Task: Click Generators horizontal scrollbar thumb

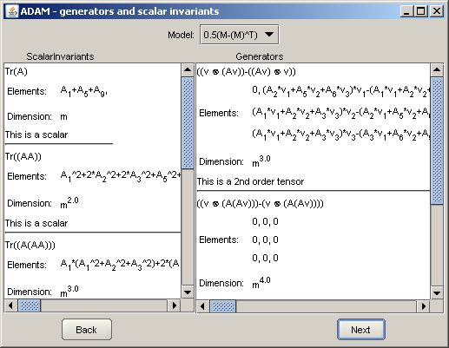Action: [223, 306]
